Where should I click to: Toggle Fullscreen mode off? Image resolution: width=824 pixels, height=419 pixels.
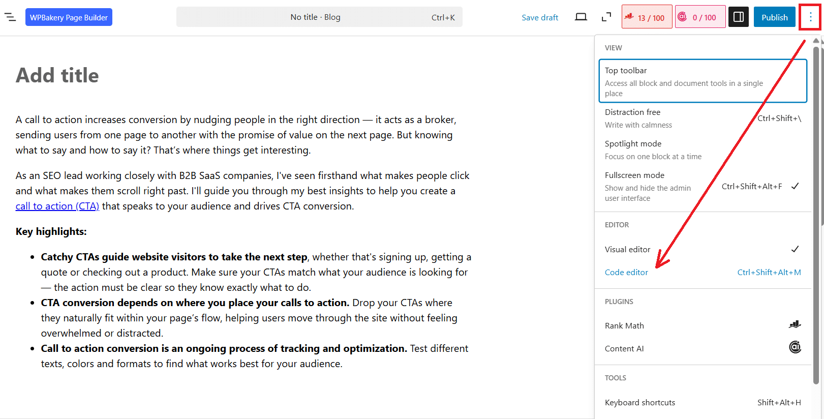click(x=703, y=187)
